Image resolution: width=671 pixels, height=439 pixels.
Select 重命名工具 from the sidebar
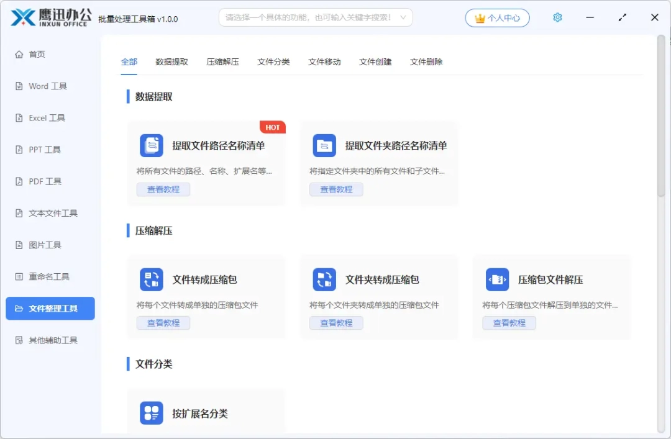pyautogui.click(x=45, y=276)
